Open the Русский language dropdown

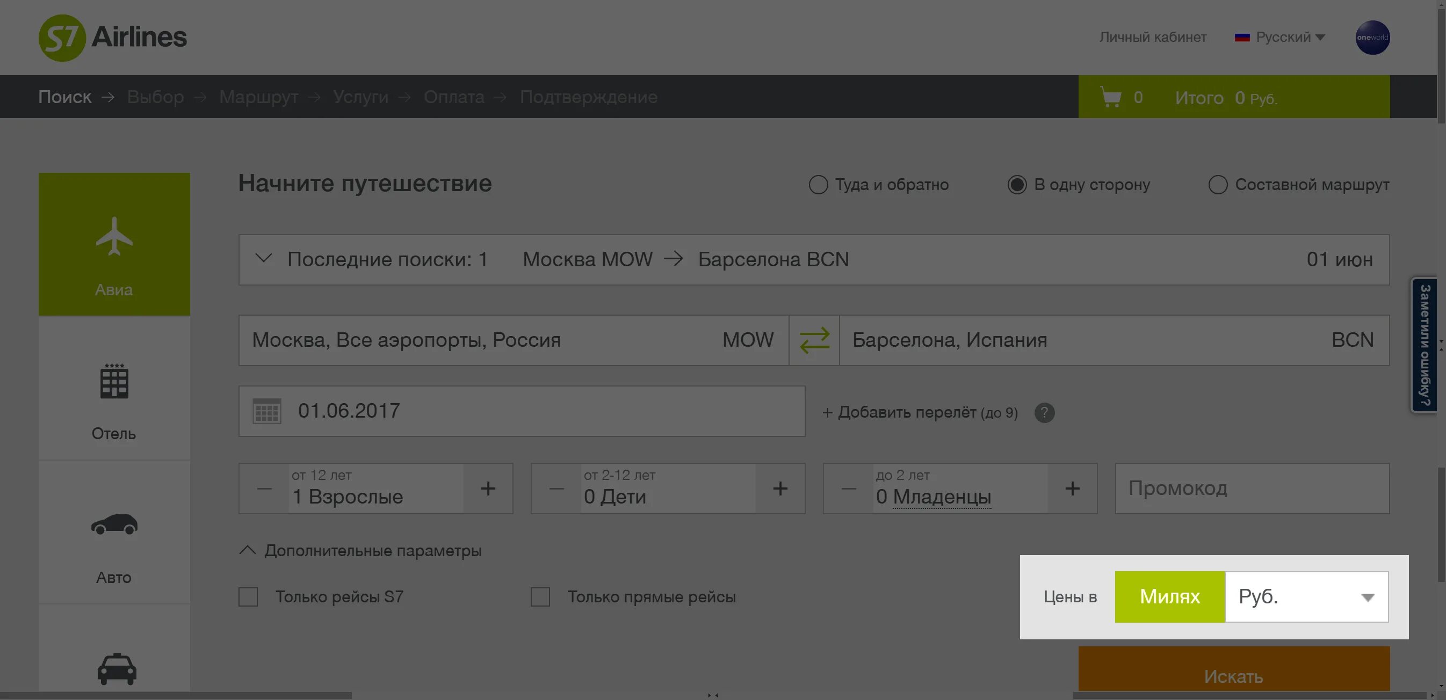(1280, 38)
